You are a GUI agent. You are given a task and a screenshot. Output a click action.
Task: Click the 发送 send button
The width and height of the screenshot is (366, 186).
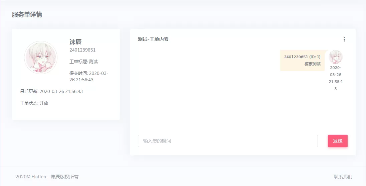[x=338, y=141]
